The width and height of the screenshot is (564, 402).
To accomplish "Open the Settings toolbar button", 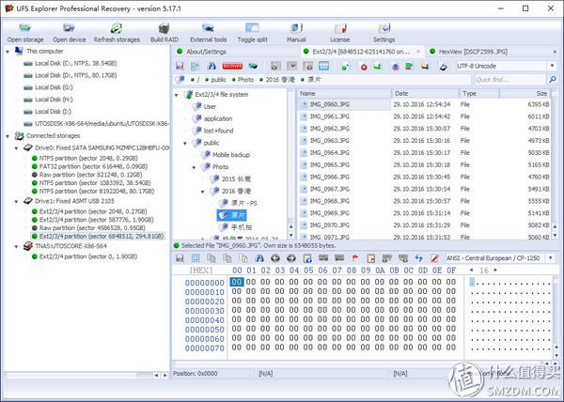I will [384, 33].
